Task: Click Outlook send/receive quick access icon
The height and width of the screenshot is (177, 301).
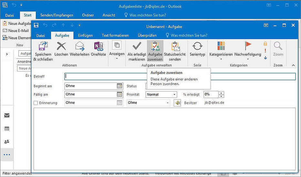Action: tap(5, 5)
